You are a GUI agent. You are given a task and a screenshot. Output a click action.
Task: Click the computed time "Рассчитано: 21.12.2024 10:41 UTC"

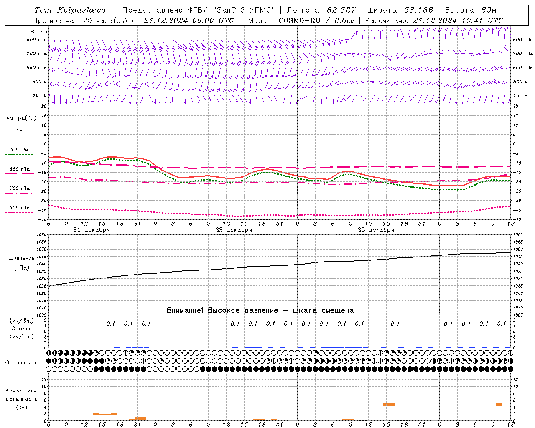click(434, 20)
